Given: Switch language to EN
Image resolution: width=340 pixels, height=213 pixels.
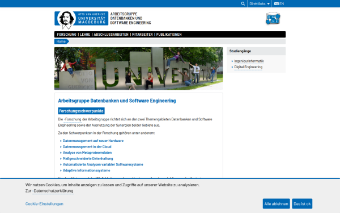Looking at the screenshot, I should tap(279, 4).
